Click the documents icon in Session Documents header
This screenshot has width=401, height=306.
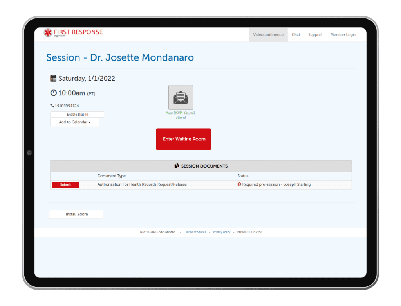177,166
